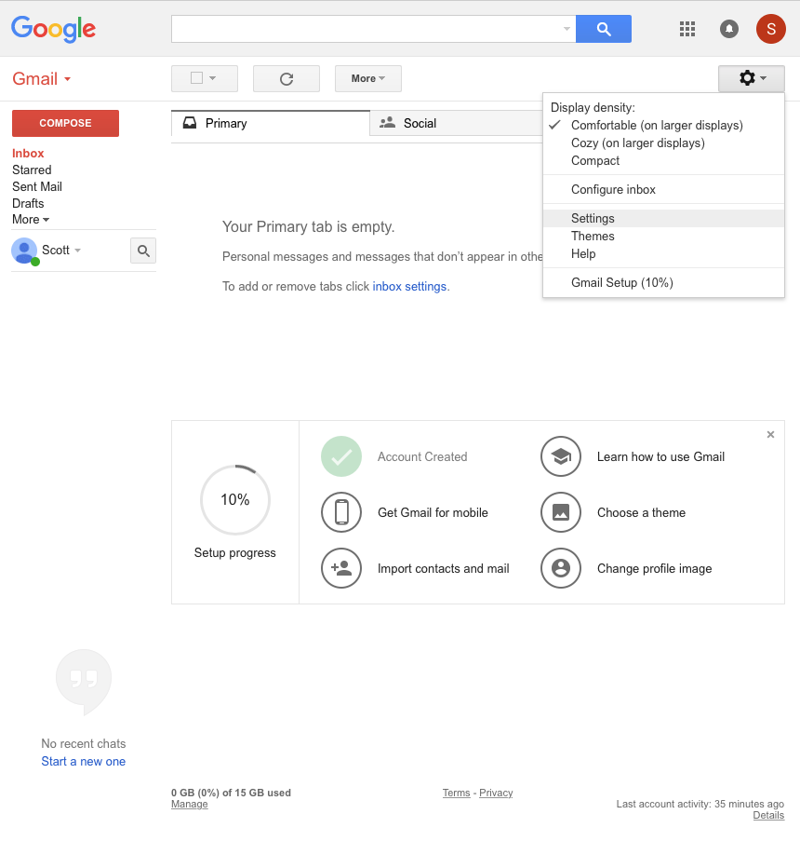Viewport: 800px width, 841px height.
Task: Open account activity Details link
Action: [768, 815]
